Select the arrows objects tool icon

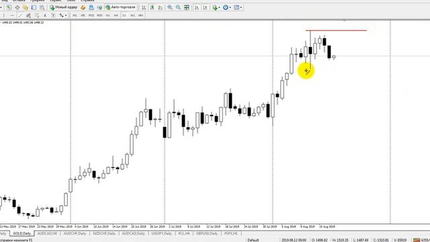[x=61, y=15]
